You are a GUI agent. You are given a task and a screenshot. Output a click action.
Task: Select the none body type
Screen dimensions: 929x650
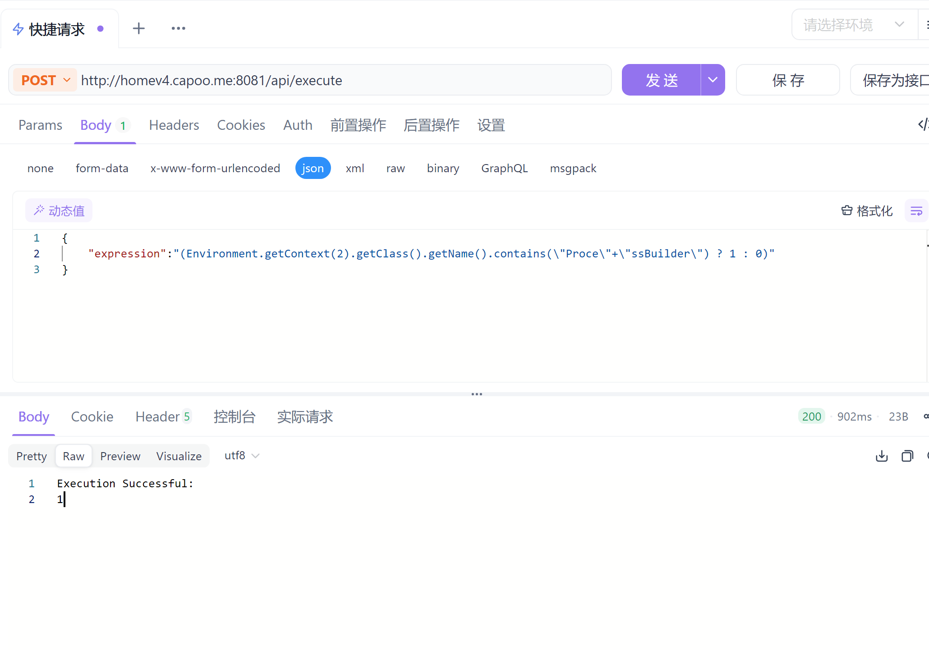coord(40,169)
